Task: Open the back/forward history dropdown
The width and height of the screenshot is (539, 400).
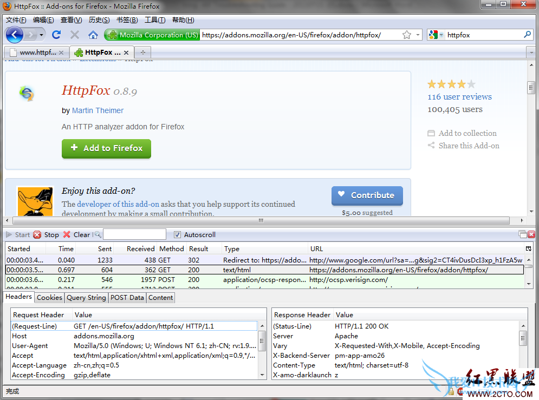Action: pos(41,35)
